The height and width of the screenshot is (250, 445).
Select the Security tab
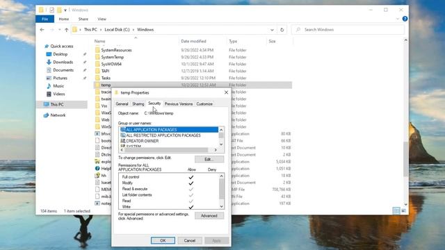[154, 103]
